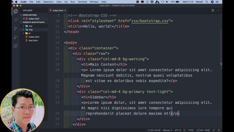The width and height of the screenshot is (234, 132).
Task: Click the Apple menu icon
Action: 16,2
